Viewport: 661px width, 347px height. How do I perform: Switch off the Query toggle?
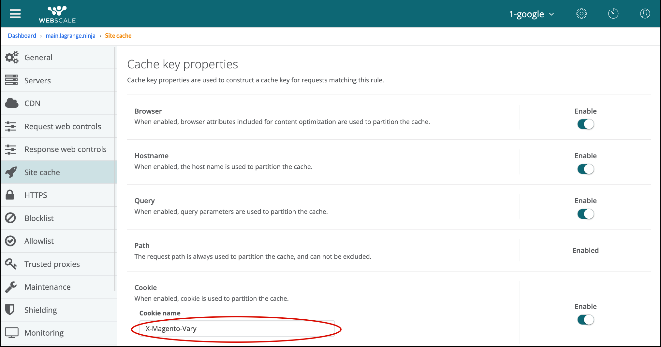click(585, 214)
